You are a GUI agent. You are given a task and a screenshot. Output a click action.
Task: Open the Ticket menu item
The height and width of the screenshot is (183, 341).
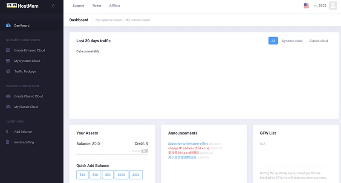(x=97, y=6)
